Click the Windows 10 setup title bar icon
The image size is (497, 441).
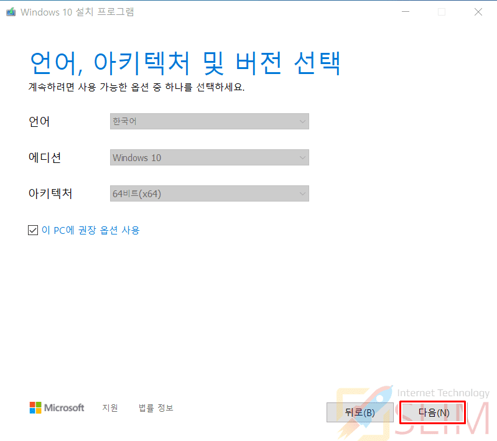coord(11,12)
